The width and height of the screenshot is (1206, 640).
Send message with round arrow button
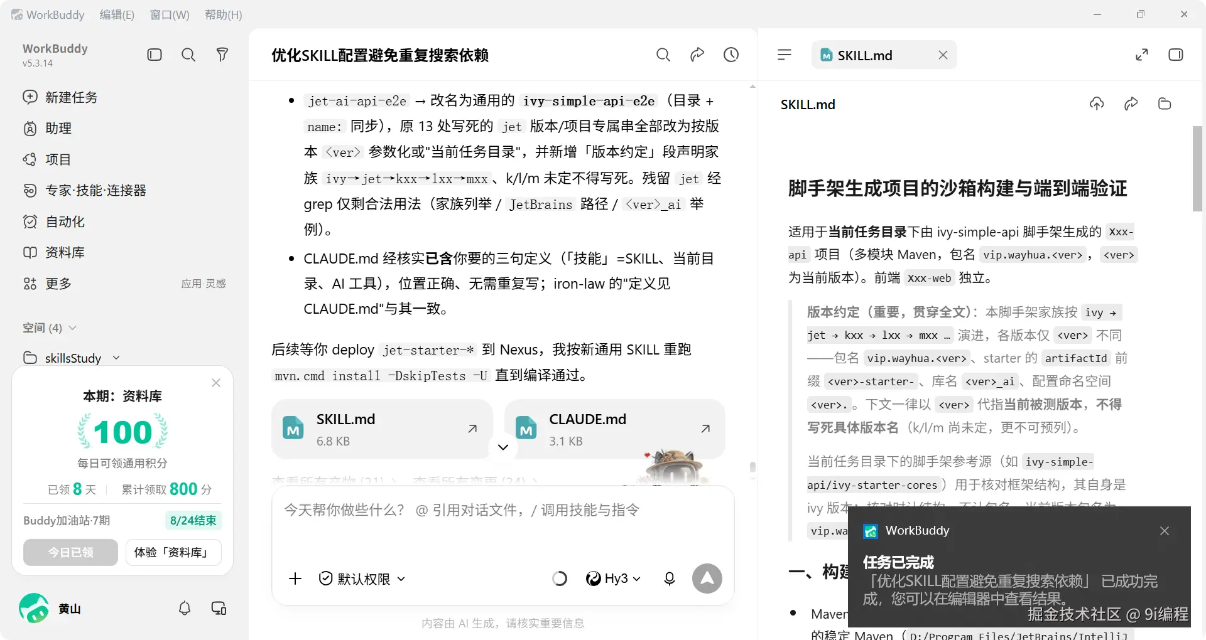[707, 579]
